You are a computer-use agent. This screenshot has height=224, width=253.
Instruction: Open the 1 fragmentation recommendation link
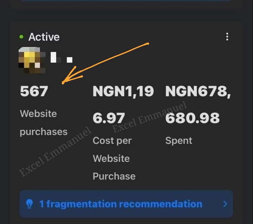click(x=121, y=204)
